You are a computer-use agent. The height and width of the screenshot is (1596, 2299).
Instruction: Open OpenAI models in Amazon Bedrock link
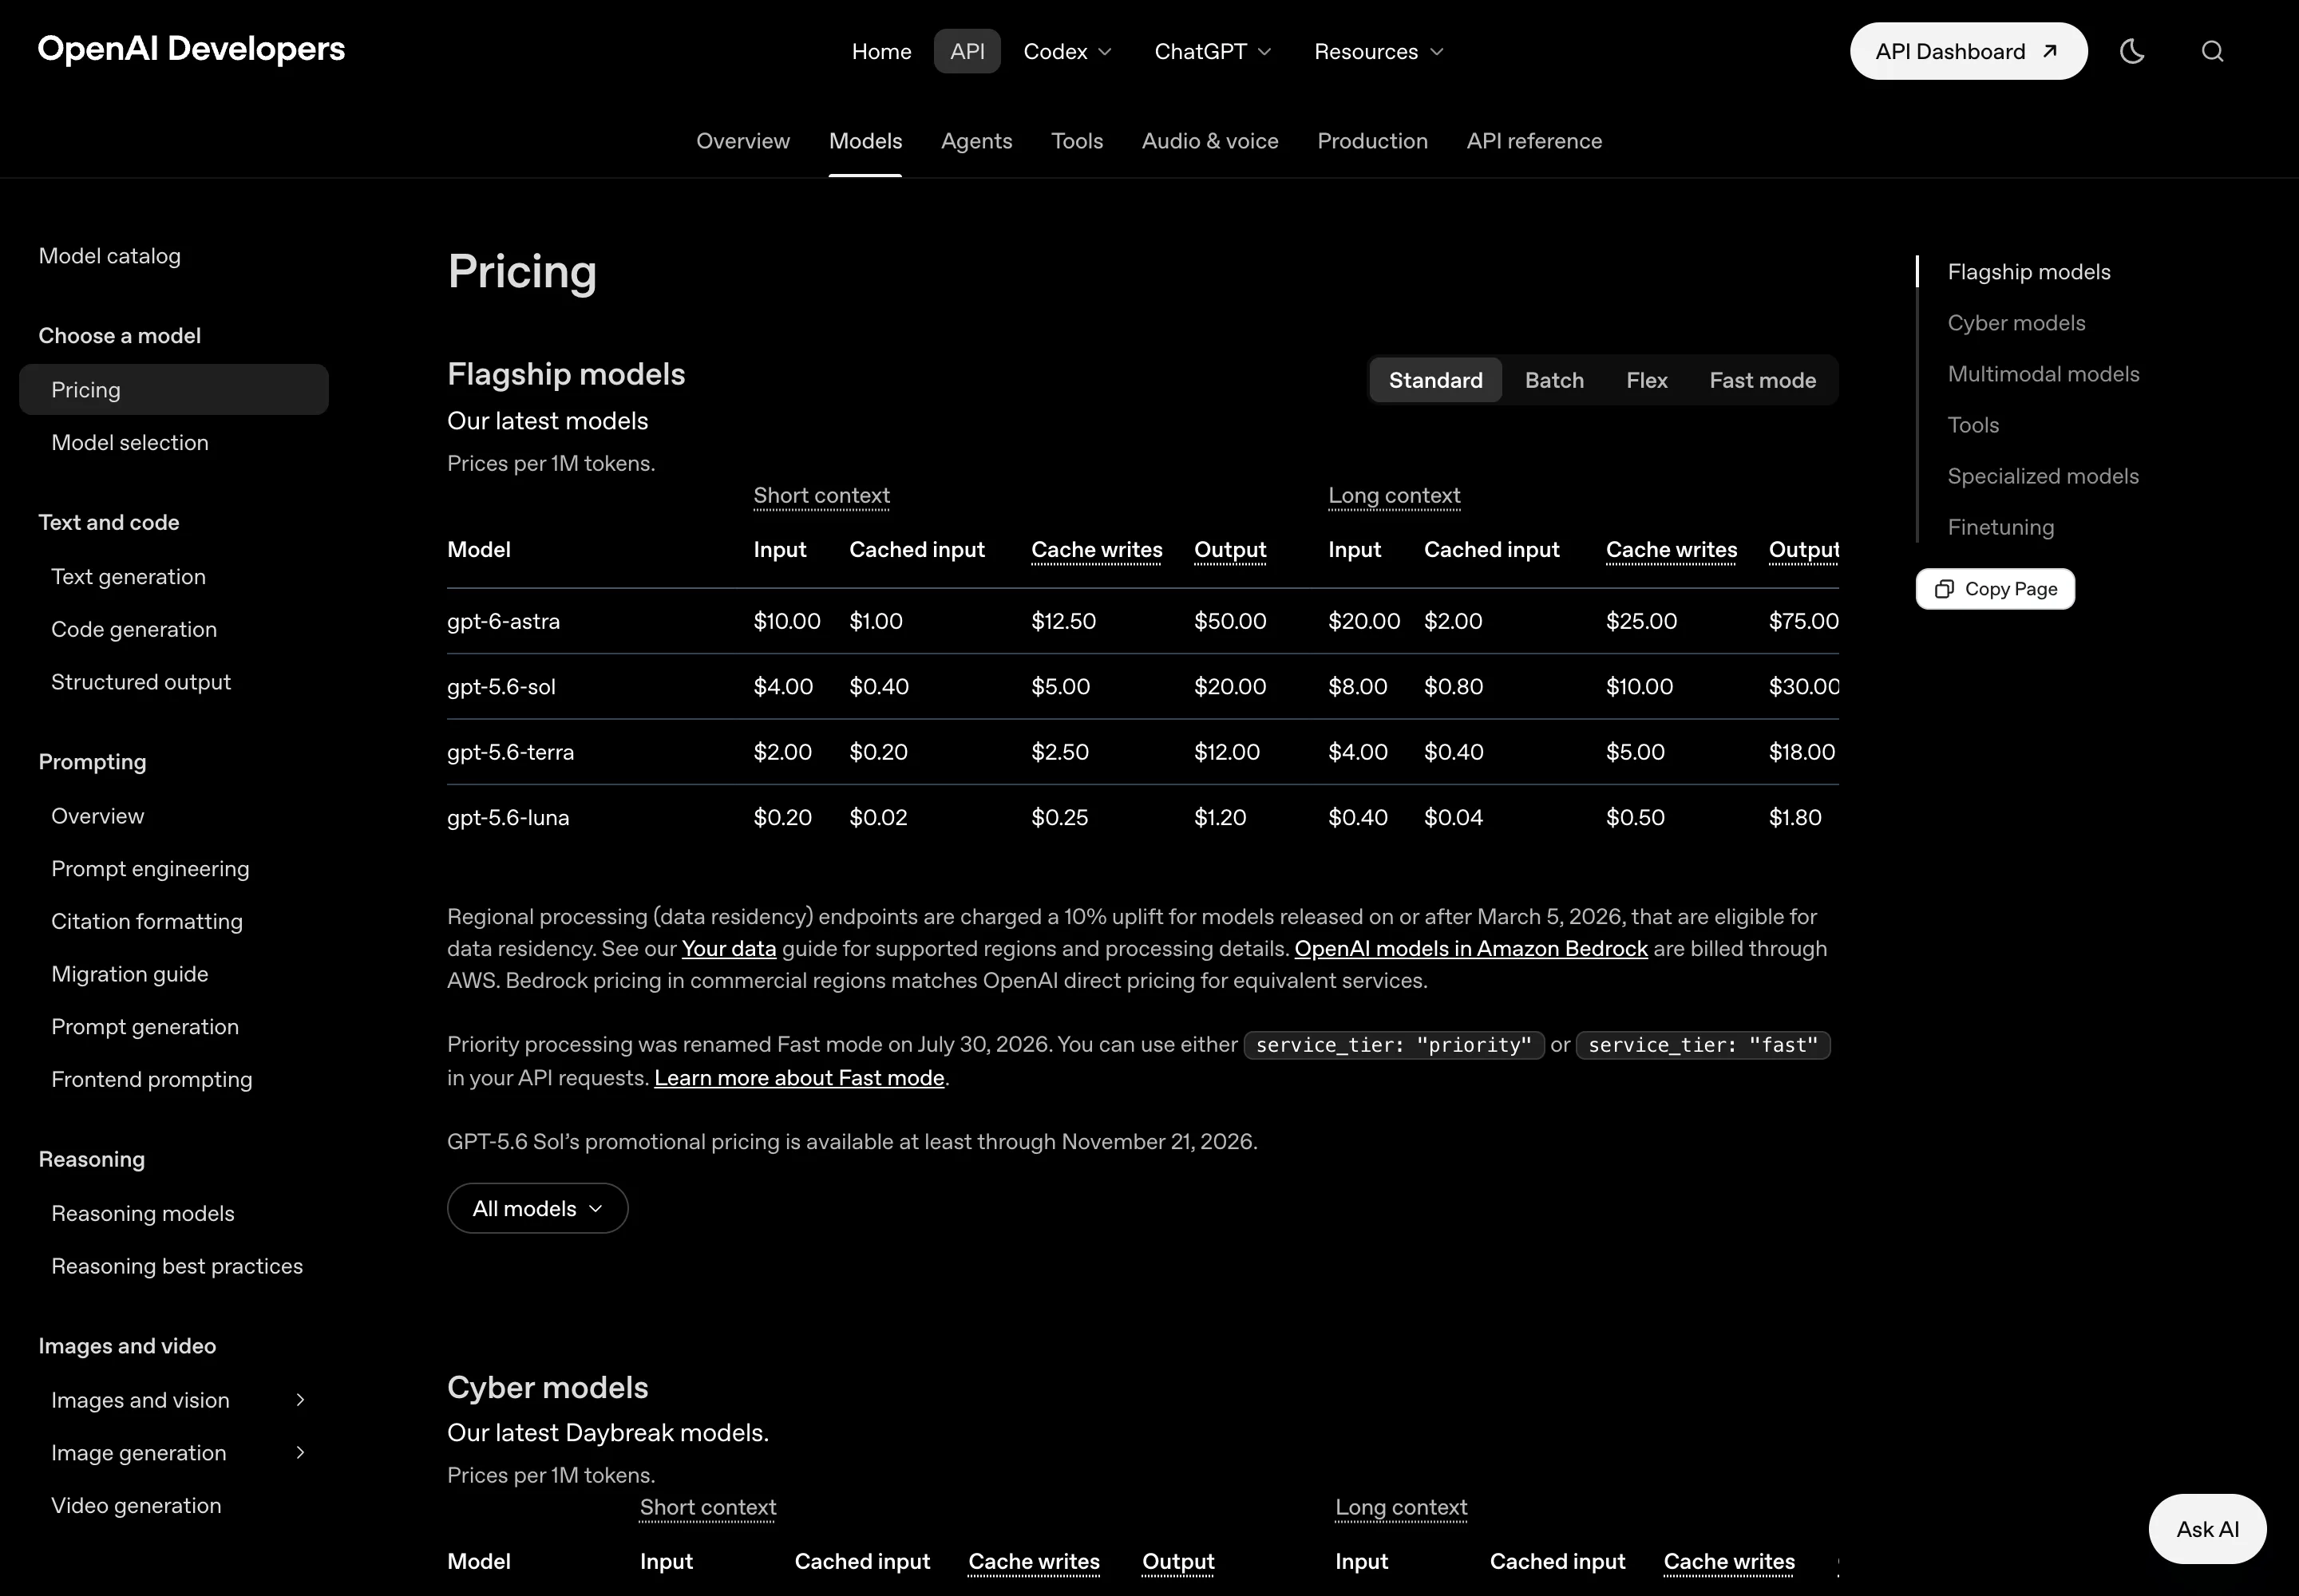click(x=1470, y=948)
